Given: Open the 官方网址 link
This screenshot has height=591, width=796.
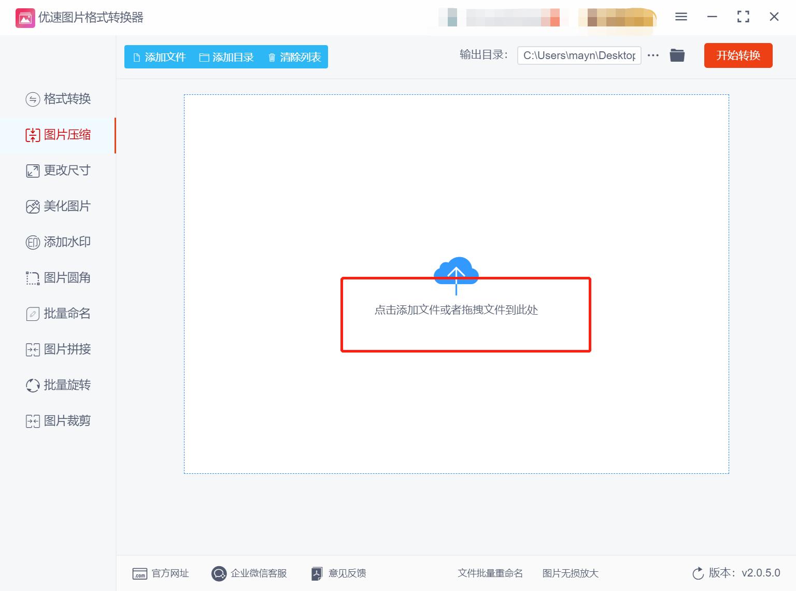Looking at the screenshot, I should tap(161, 573).
